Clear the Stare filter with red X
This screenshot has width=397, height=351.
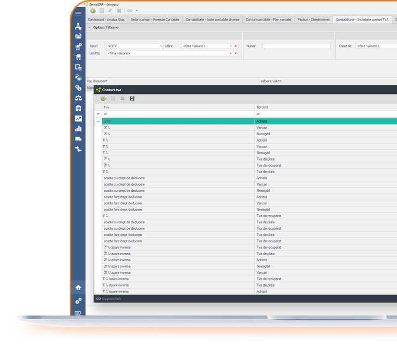(x=236, y=46)
